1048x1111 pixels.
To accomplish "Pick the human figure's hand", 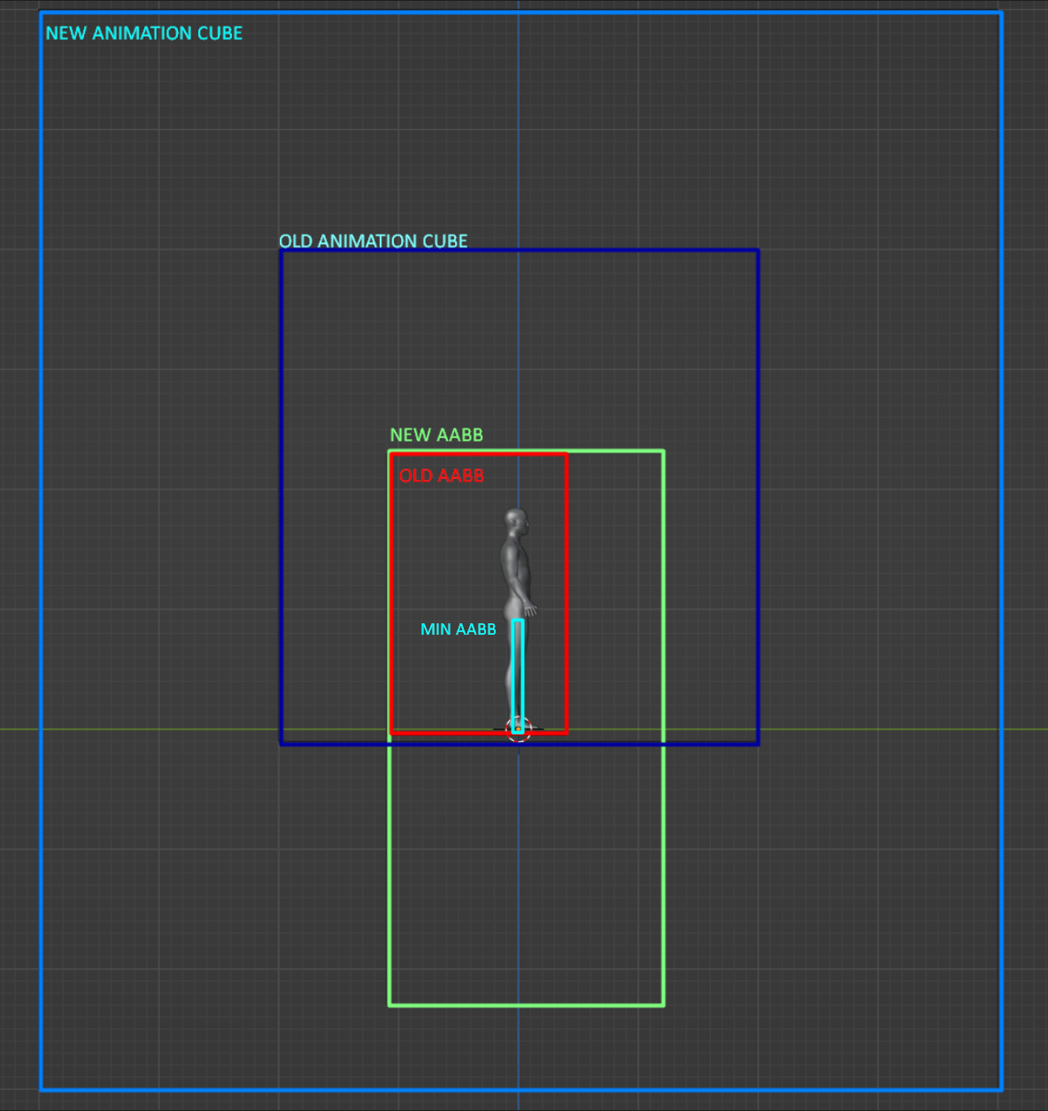I will [x=532, y=610].
